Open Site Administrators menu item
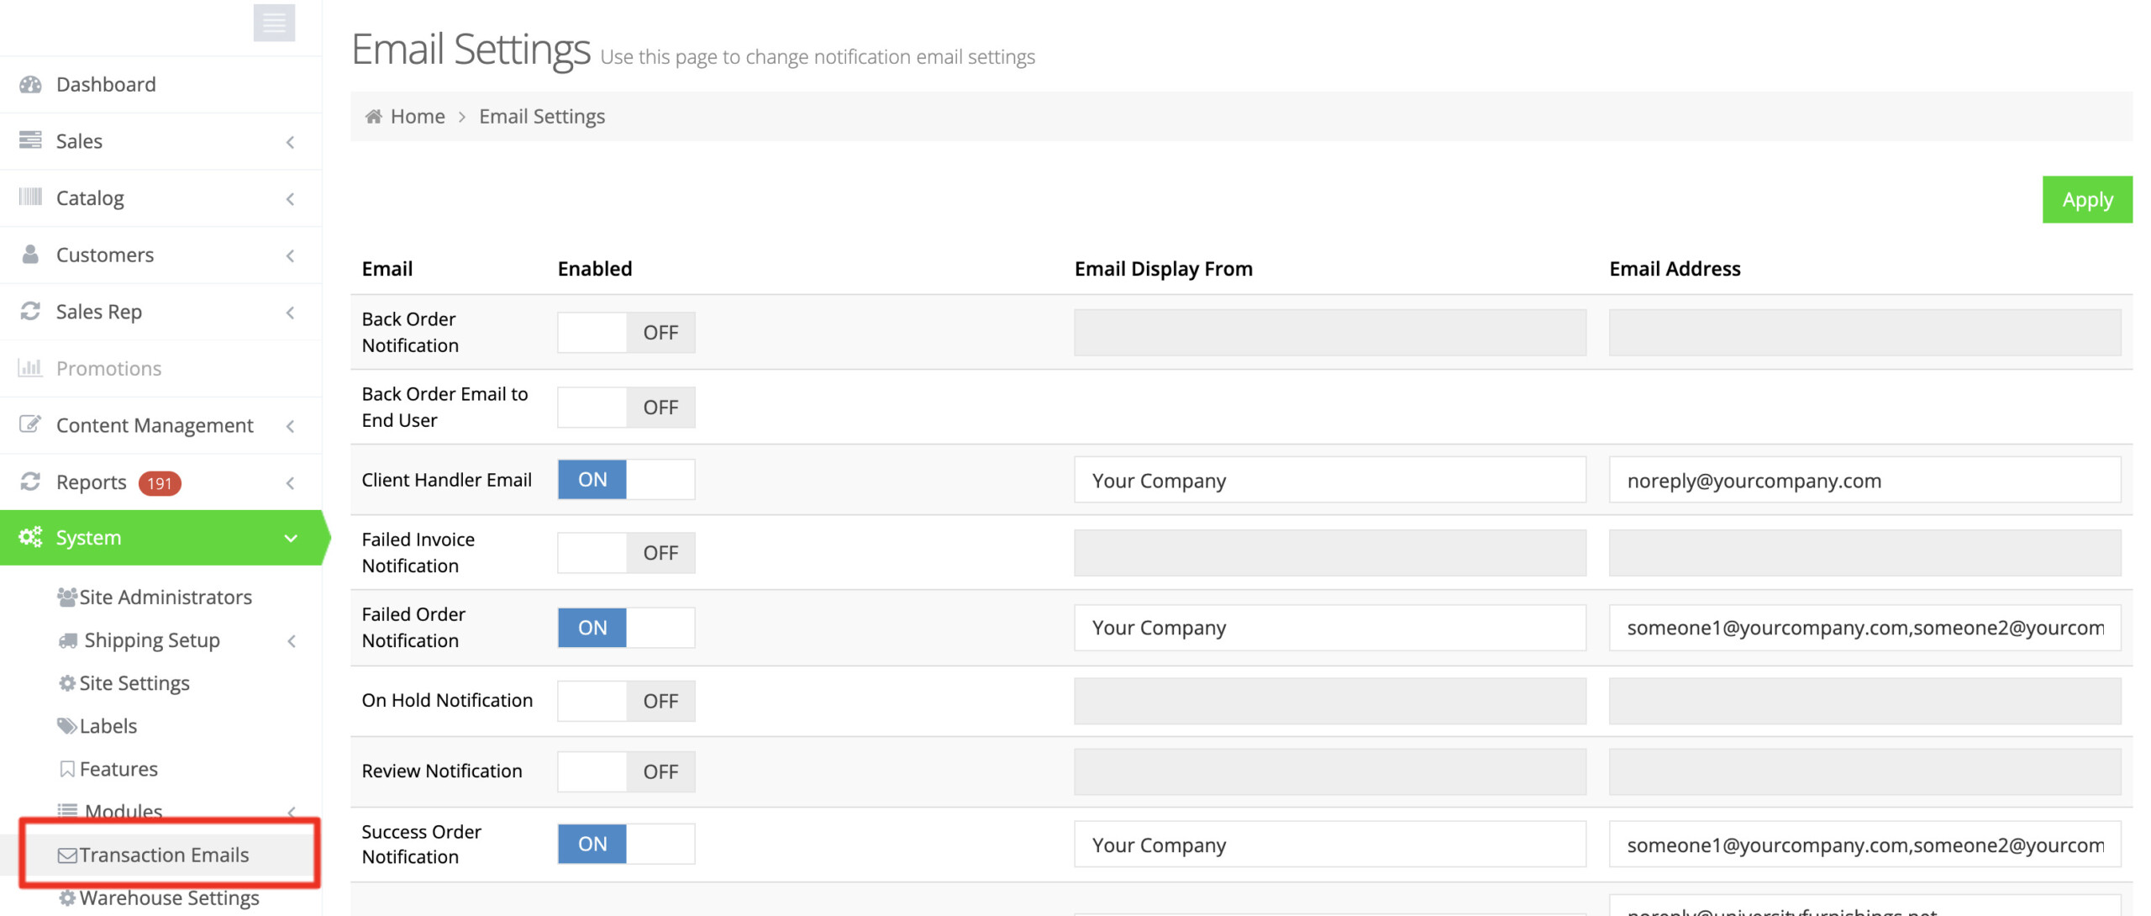The width and height of the screenshot is (2151, 916). coord(166,598)
